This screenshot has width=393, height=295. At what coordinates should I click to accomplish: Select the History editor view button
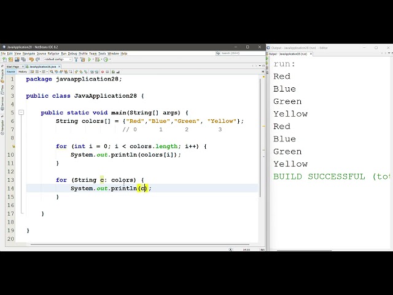[23, 72]
